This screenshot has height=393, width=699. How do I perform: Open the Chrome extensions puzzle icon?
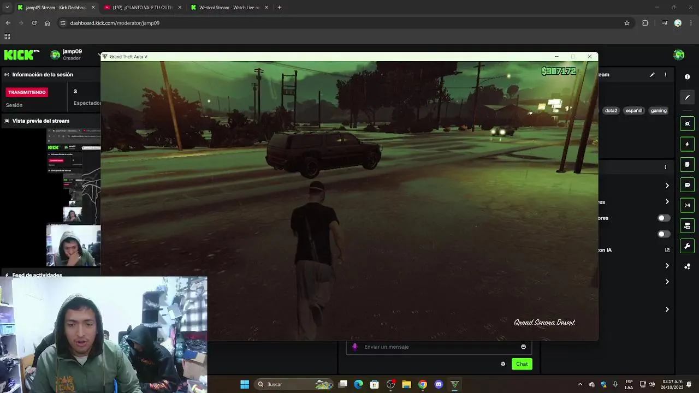pyautogui.click(x=645, y=23)
